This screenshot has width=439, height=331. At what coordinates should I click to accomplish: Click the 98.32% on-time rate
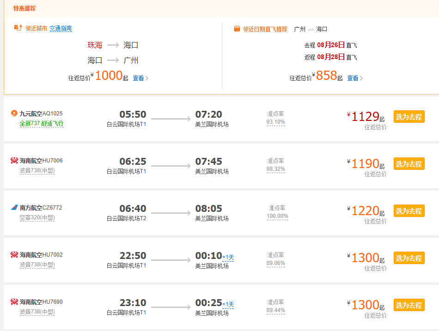[276, 169]
